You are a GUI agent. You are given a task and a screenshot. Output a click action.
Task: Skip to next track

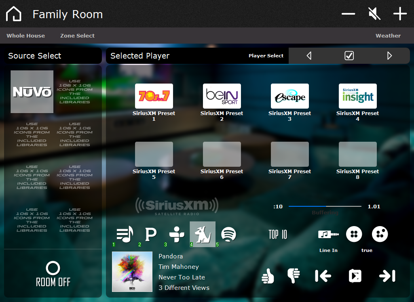(387, 276)
